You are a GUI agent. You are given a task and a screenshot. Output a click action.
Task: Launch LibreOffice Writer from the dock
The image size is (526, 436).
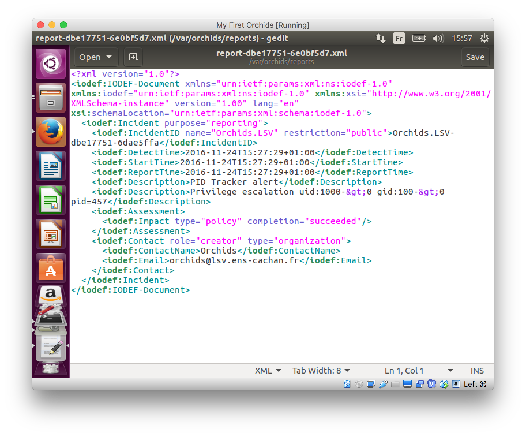51,166
